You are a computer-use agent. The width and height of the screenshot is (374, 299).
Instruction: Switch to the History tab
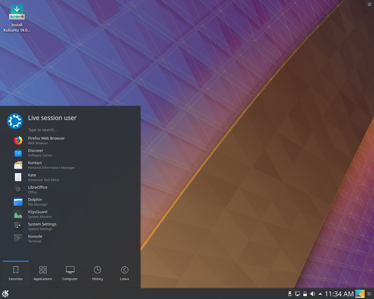tap(98, 274)
